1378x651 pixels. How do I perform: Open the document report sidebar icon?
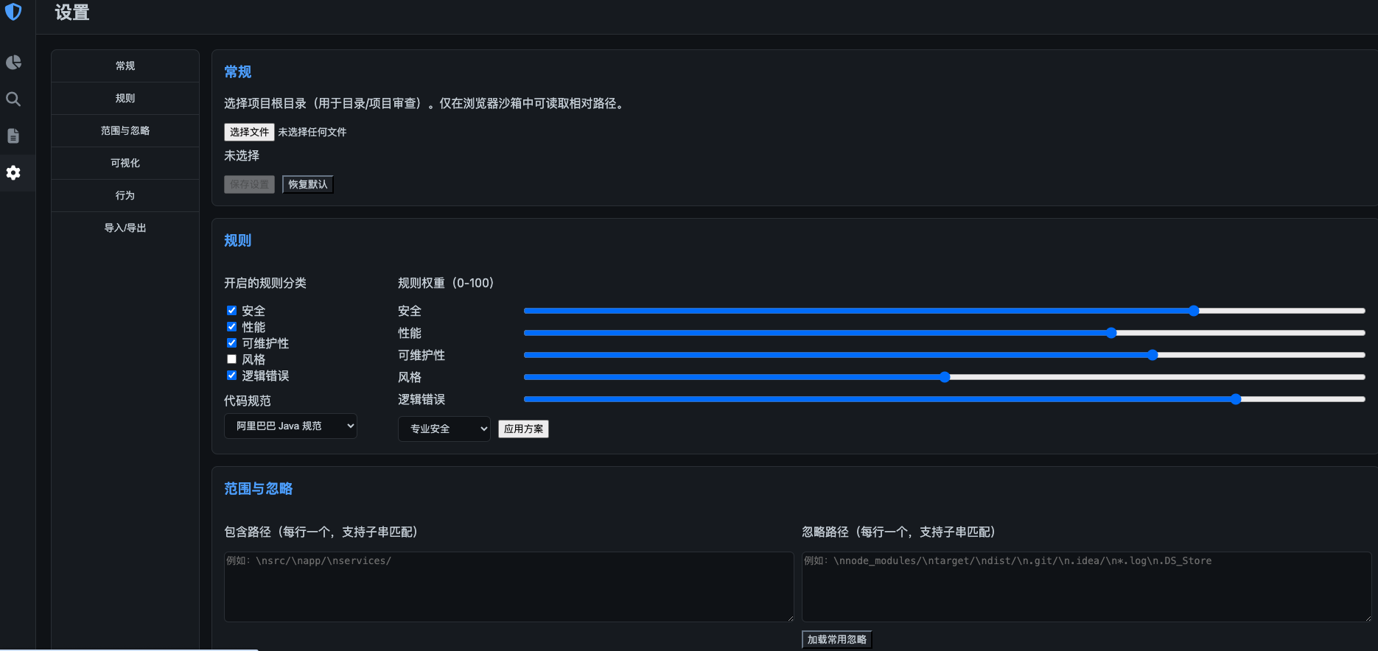click(x=13, y=136)
